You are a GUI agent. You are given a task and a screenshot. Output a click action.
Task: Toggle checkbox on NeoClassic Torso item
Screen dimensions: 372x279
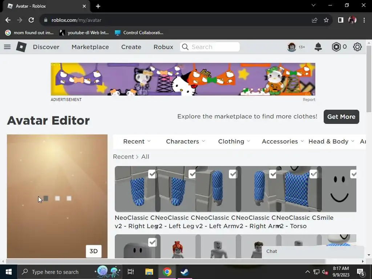(x=314, y=174)
